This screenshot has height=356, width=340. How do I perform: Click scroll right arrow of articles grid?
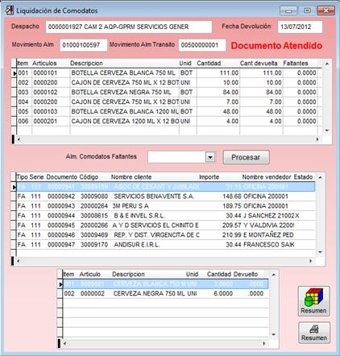pos(317,139)
